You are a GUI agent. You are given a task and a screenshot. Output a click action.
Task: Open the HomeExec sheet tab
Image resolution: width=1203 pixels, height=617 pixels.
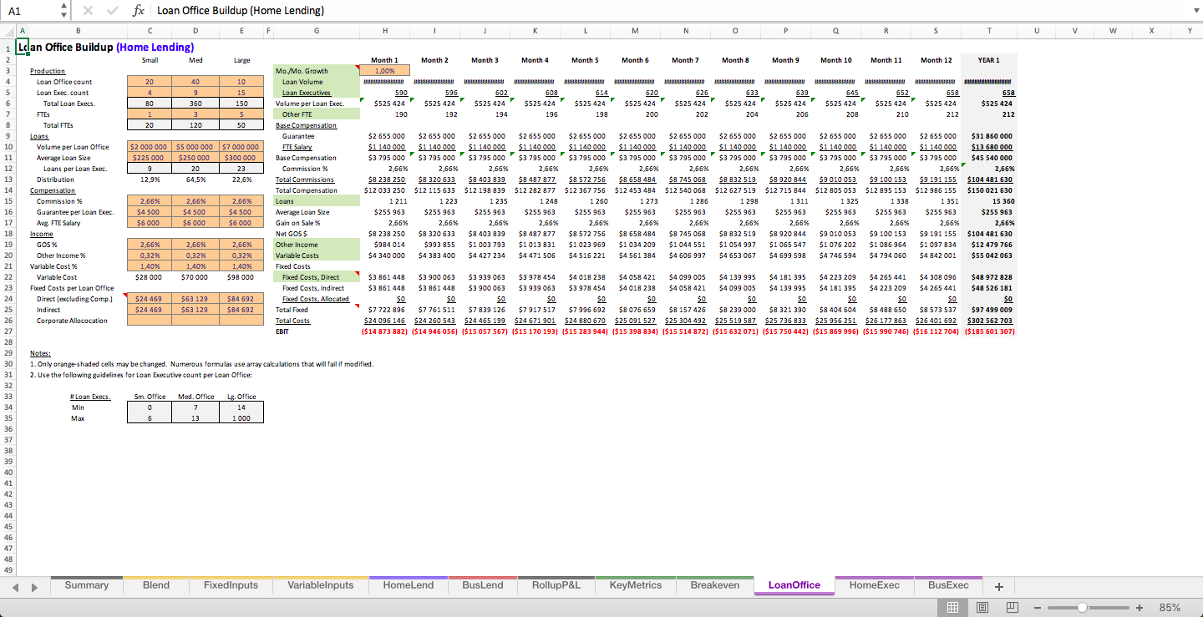tap(875, 585)
